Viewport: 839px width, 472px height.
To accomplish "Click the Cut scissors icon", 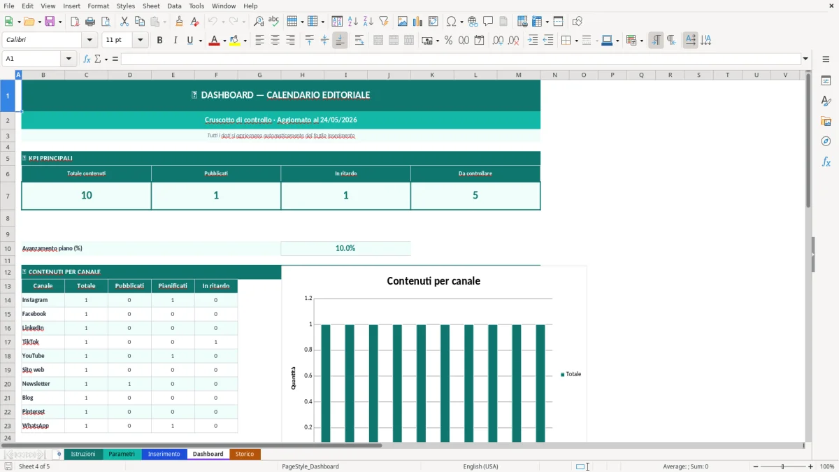I will click(124, 22).
